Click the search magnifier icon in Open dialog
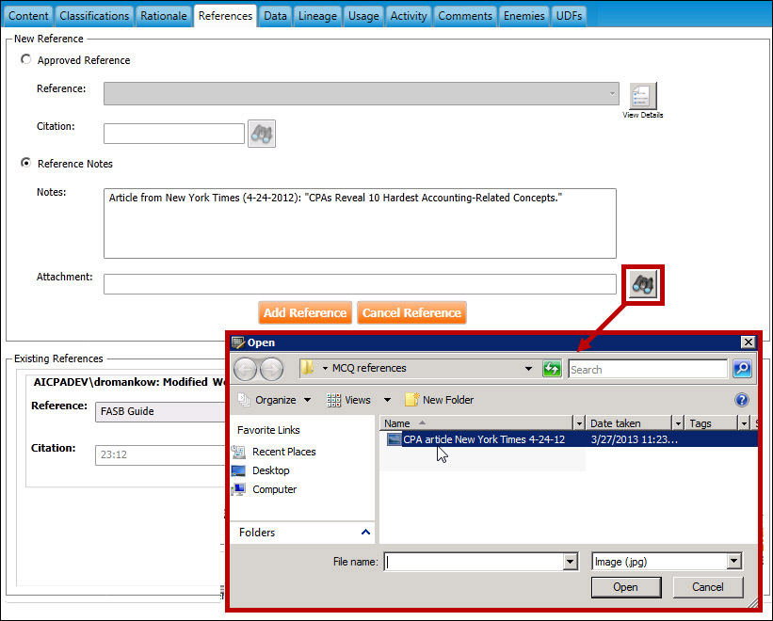The height and width of the screenshot is (621, 773). tap(742, 369)
